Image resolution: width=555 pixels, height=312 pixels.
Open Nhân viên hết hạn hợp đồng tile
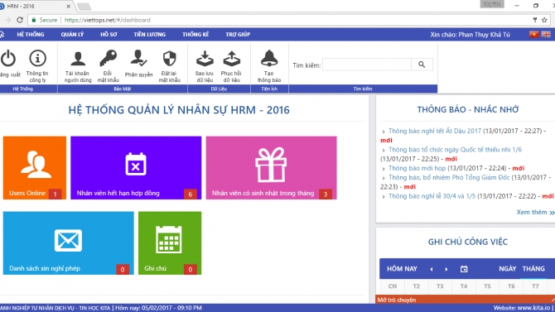coord(136,168)
